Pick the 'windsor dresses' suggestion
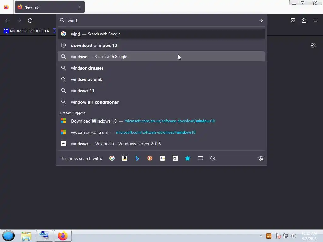 tap(161, 68)
